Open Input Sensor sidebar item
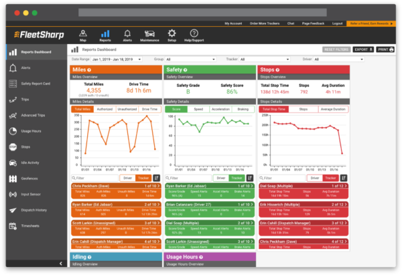The image size is (402, 275). pyautogui.click(x=36, y=194)
